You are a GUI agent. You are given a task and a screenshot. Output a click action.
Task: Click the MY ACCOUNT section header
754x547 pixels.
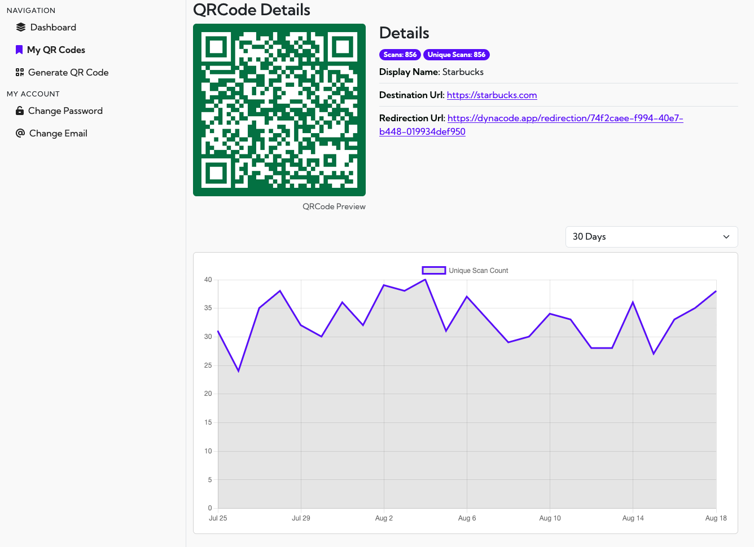(x=33, y=94)
